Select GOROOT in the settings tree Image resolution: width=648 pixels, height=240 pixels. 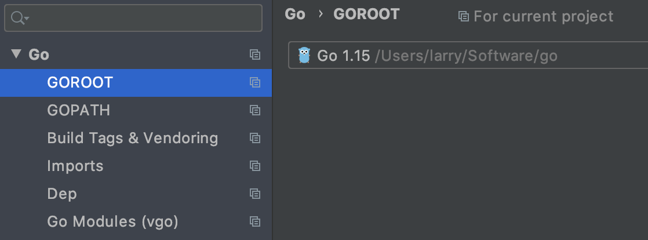[80, 82]
